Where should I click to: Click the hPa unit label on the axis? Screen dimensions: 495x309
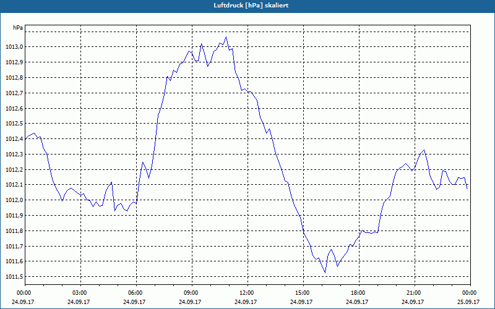pyautogui.click(x=18, y=28)
